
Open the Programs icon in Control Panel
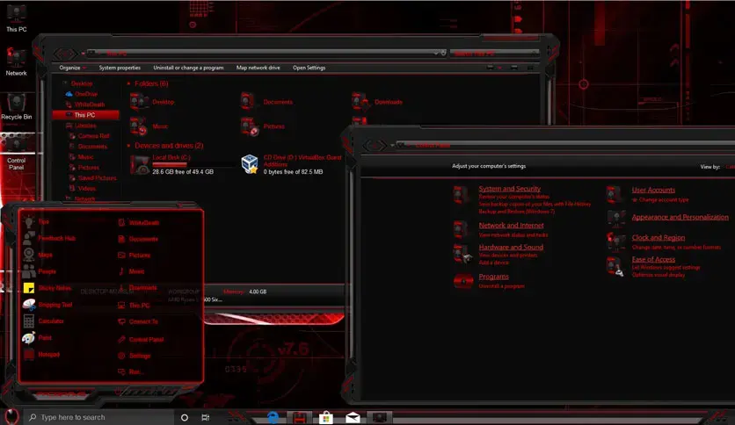[463, 281]
